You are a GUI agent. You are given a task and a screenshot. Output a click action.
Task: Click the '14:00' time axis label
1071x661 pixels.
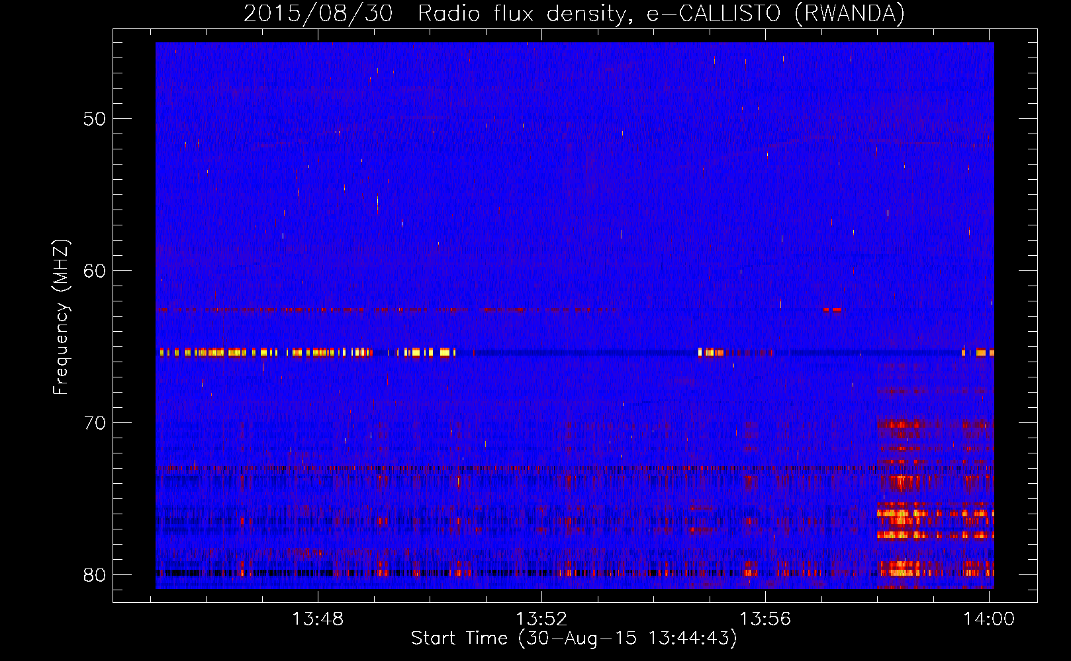tap(989, 619)
